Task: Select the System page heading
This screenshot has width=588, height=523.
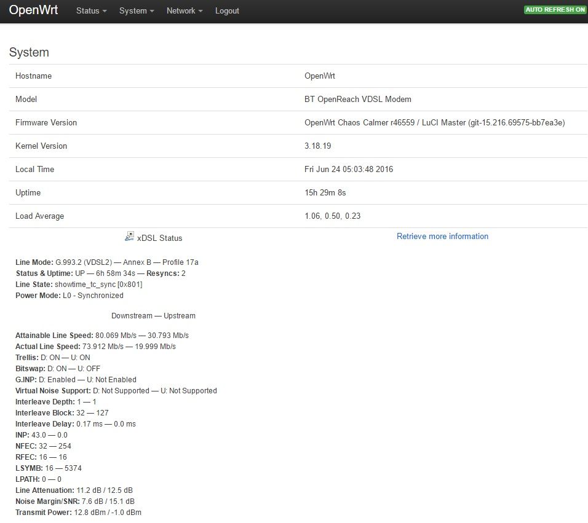Action: (x=29, y=53)
